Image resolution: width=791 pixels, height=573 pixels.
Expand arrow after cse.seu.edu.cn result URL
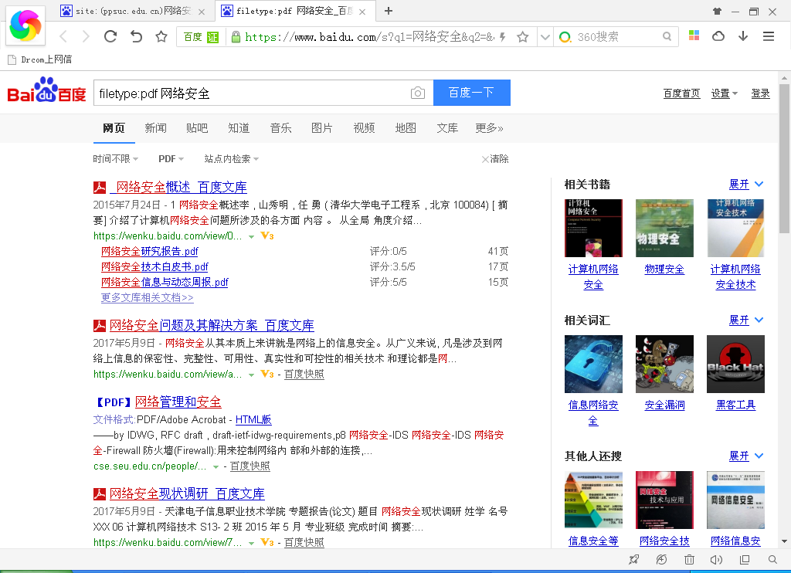coord(216,466)
